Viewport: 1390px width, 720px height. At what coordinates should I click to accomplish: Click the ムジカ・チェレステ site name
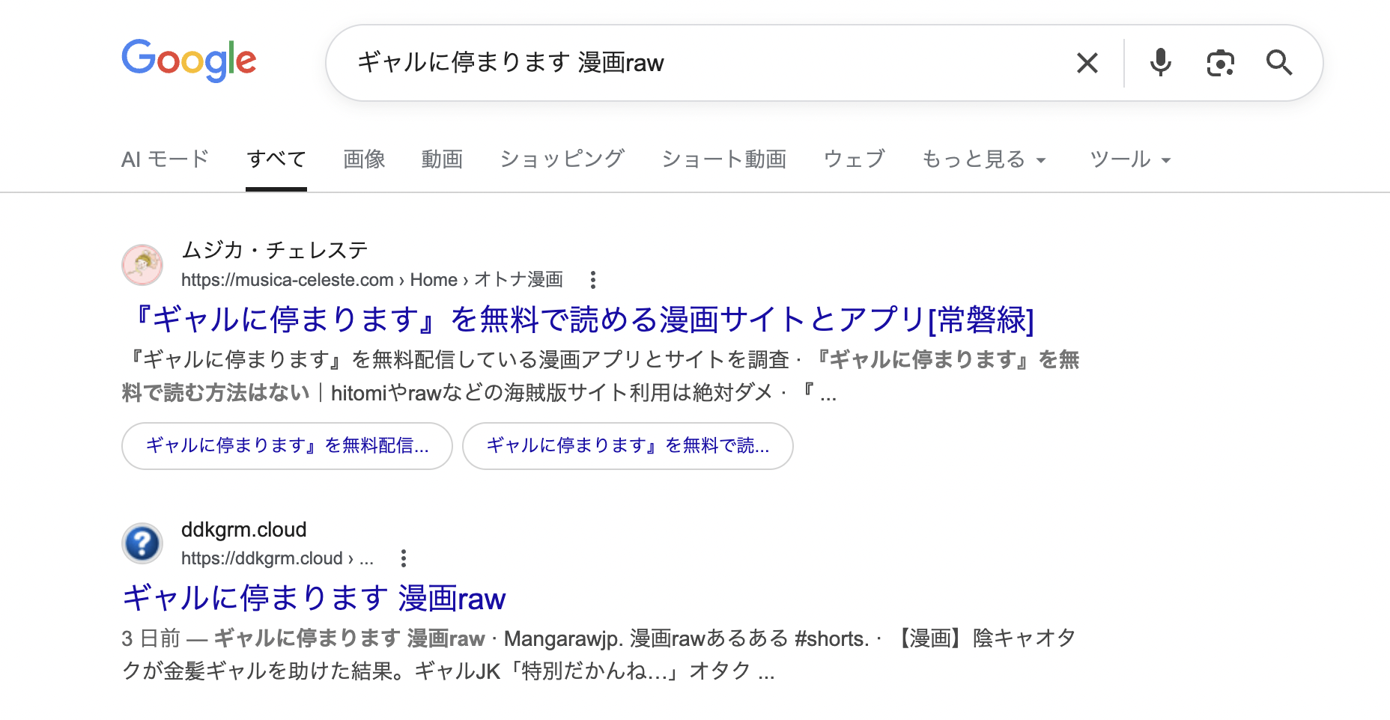coord(275,250)
